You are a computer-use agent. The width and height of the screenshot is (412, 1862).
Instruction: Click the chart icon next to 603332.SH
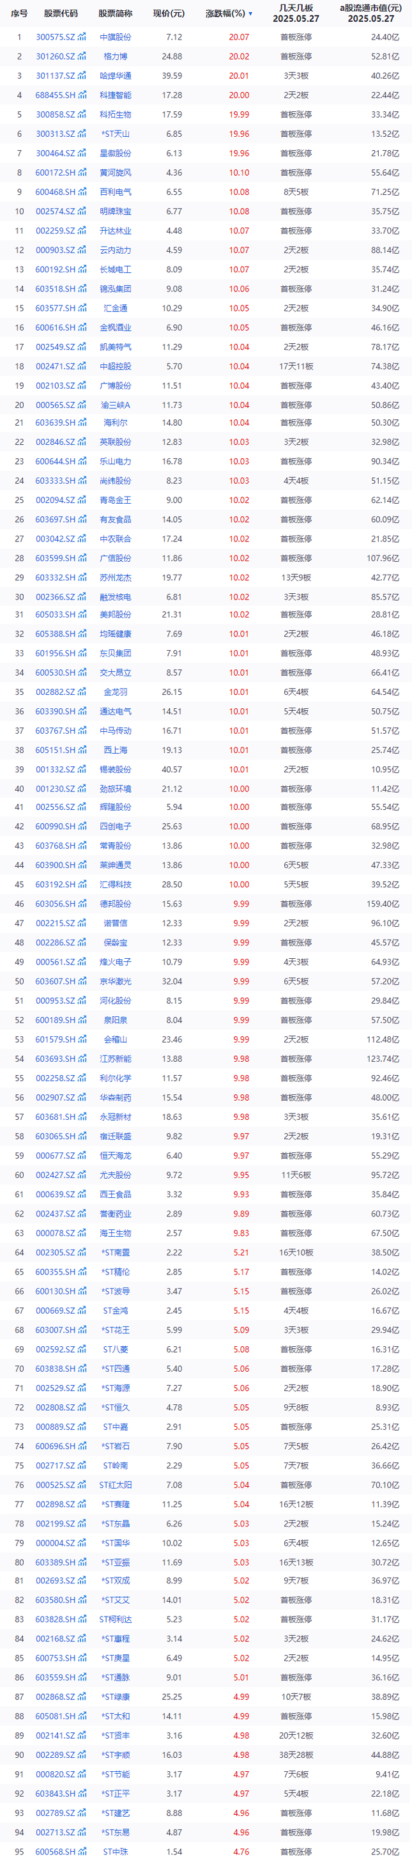tap(82, 578)
